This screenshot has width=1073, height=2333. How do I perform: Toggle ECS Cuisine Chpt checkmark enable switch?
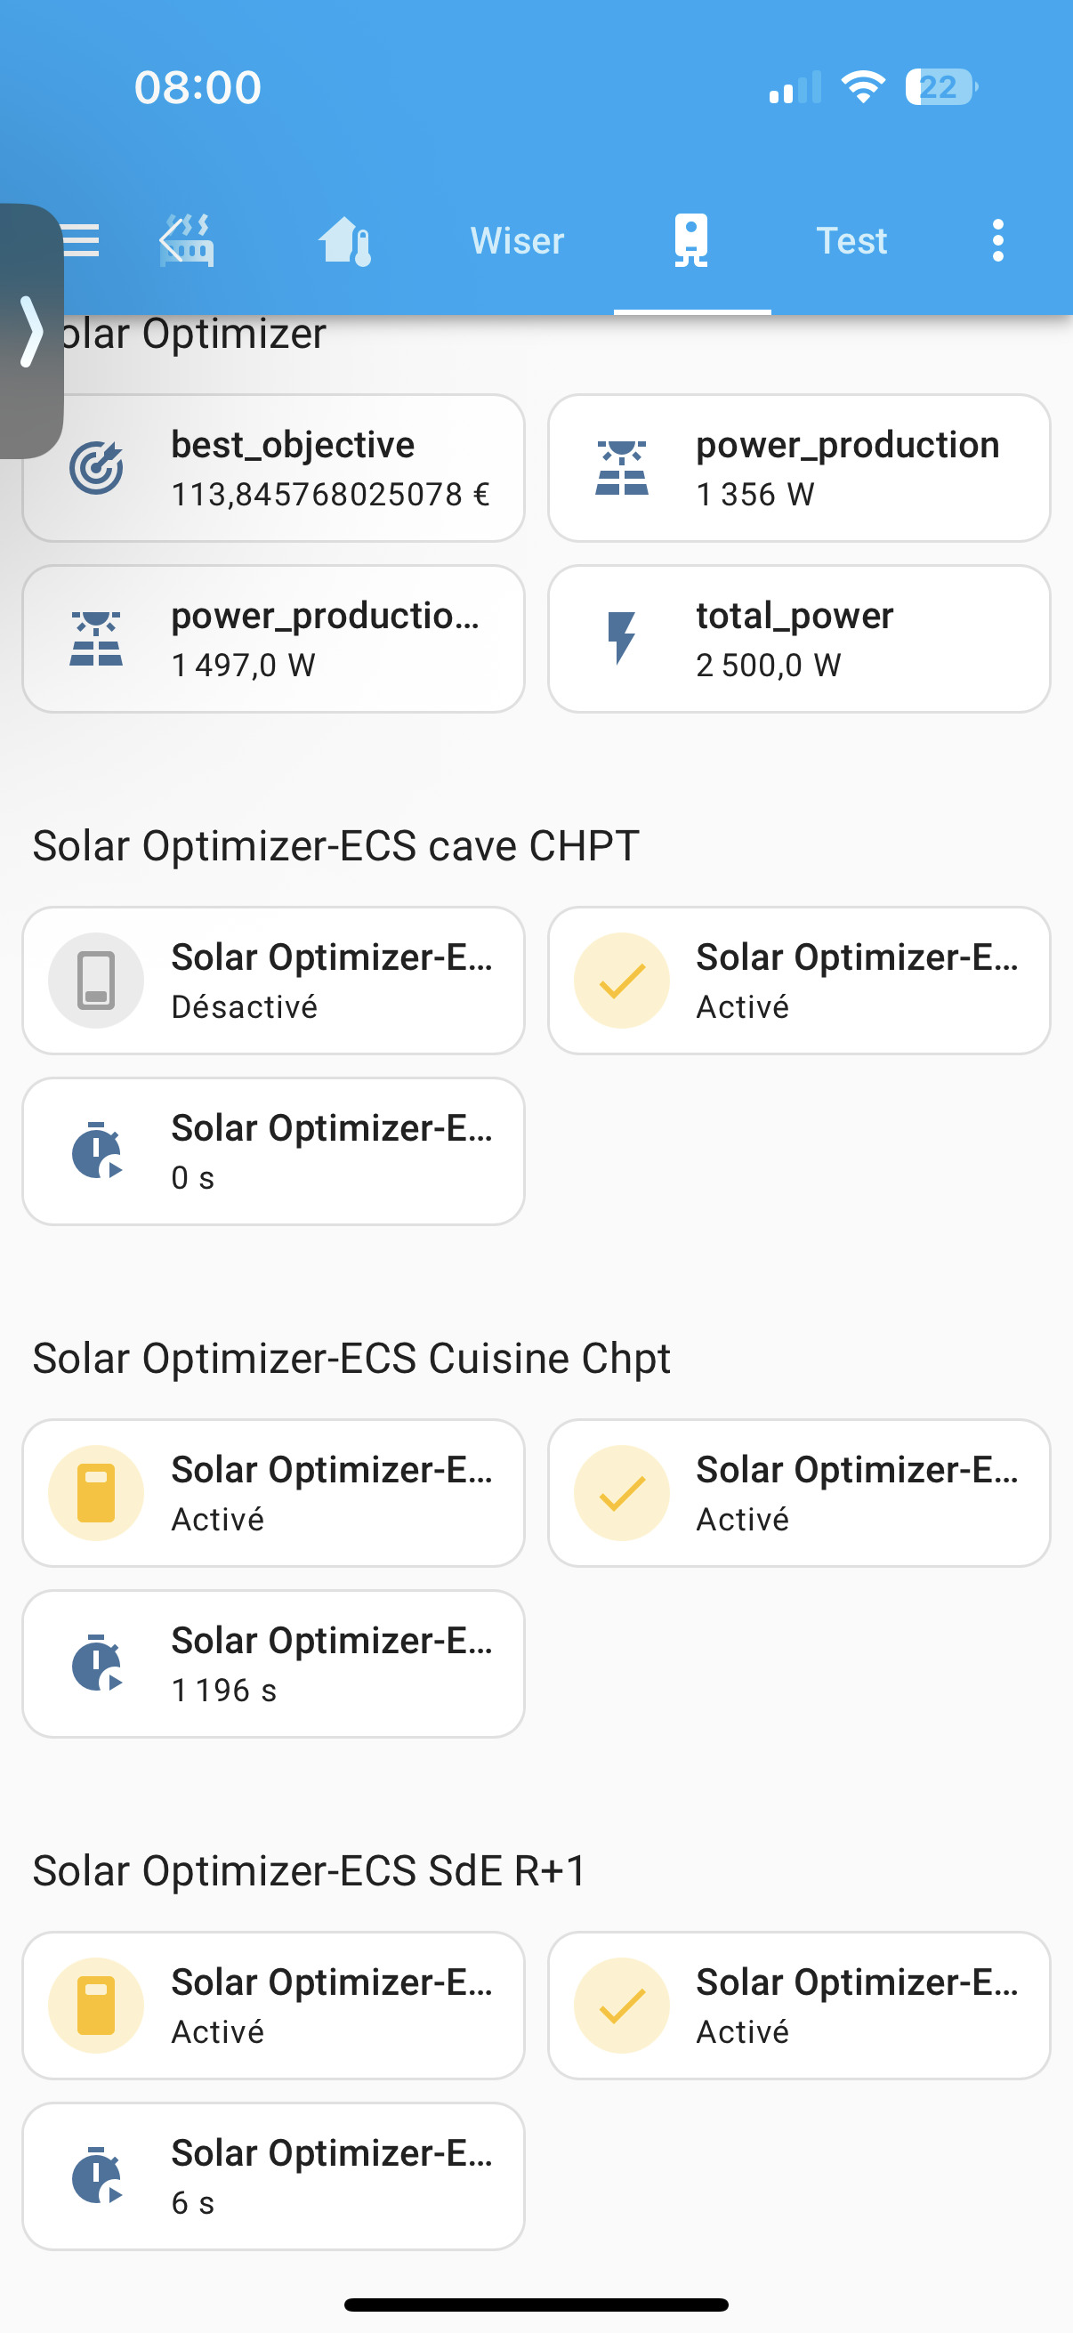click(x=621, y=1492)
